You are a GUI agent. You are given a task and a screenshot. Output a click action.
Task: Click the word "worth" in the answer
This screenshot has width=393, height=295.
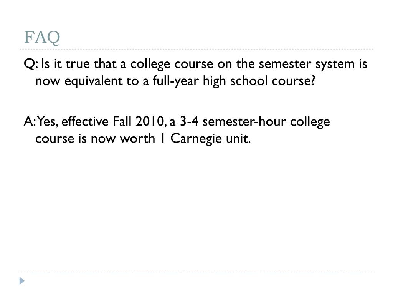coord(138,138)
